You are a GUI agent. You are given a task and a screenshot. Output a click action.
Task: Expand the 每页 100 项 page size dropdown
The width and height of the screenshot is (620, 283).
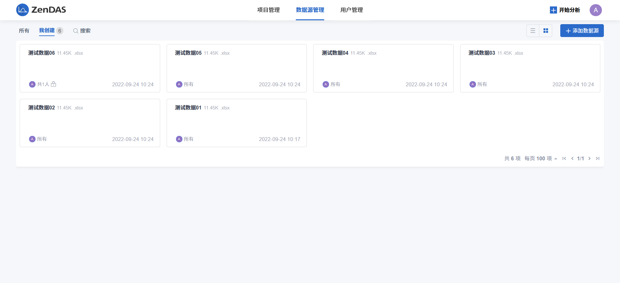[x=541, y=158]
